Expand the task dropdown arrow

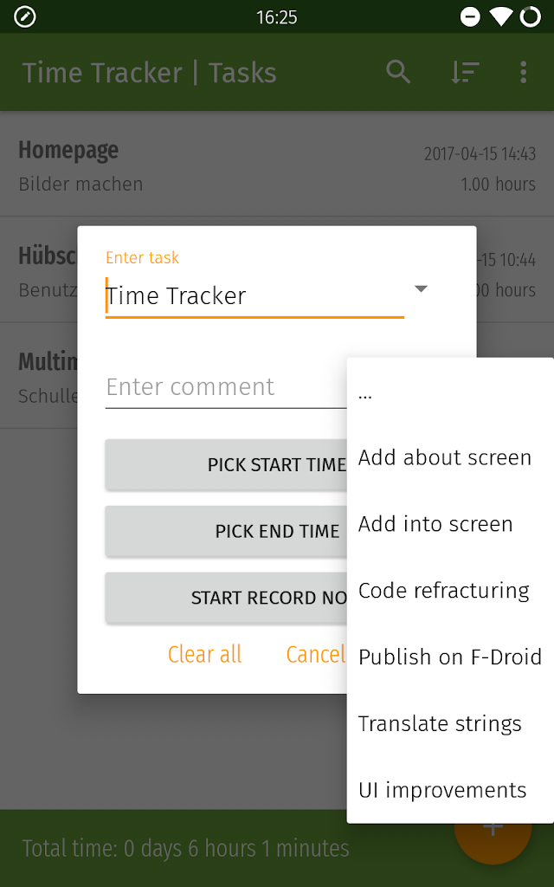(421, 289)
